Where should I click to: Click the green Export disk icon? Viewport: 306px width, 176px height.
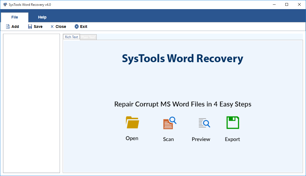(x=233, y=123)
